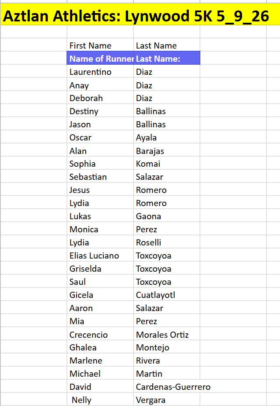The image size is (280, 406).
Task: Select the cell containing Laurentino
Action: point(100,71)
